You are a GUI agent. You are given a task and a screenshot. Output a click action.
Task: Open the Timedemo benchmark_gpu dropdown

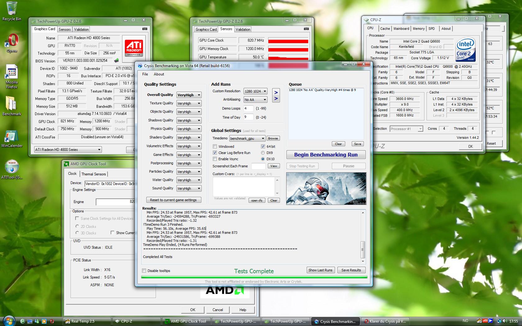[x=247, y=138]
